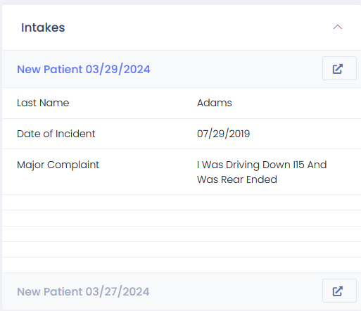Select the Date of Incident label
This screenshot has height=311, width=361.
[x=56, y=134]
